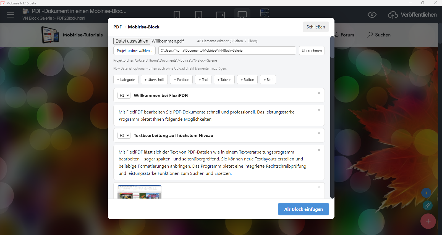The height and width of the screenshot is (235, 442).
Task: Click the teal link floating button
Action: 427,205
